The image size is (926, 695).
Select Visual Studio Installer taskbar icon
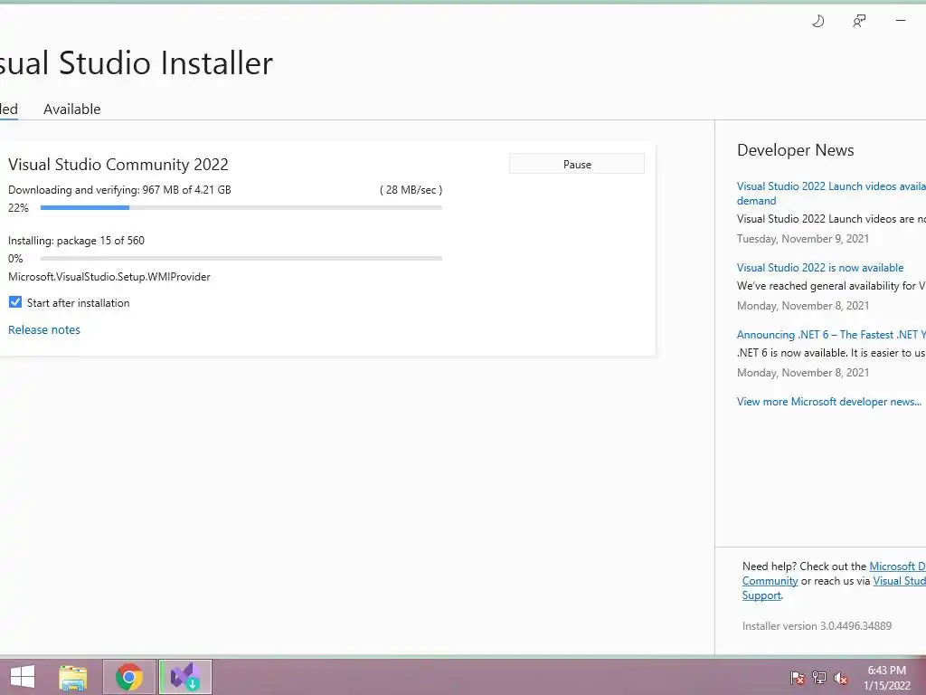[185, 677]
